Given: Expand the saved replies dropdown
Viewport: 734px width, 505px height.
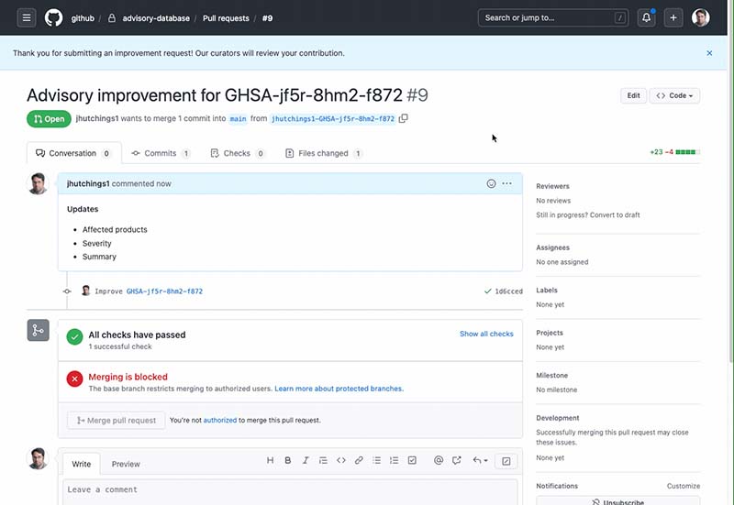Looking at the screenshot, I should coord(480,460).
